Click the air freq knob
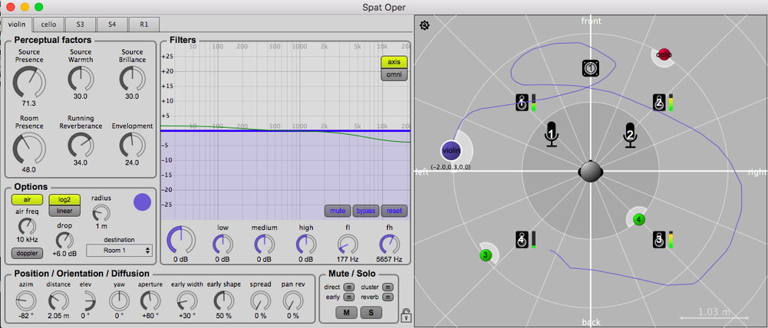Image resolution: width=768 pixels, height=328 pixels. pos(27,226)
